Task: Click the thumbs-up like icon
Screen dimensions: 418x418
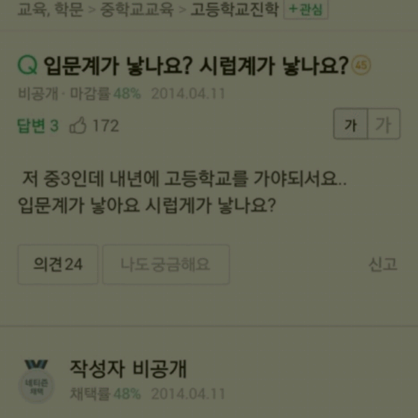Action: tap(78, 125)
